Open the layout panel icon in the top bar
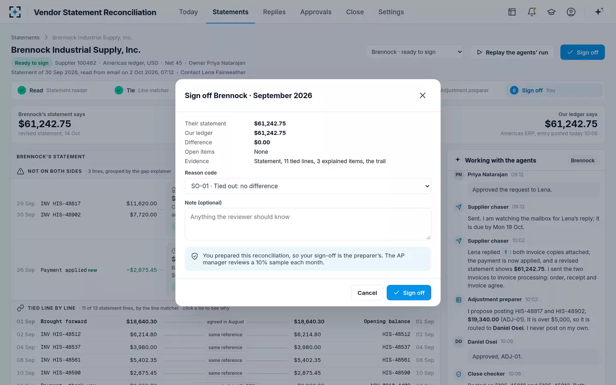Image resolution: width=616 pixels, height=385 pixels. (x=512, y=12)
